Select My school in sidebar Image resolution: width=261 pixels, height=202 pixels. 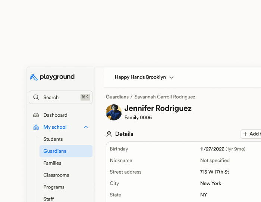[x=55, y=127]
